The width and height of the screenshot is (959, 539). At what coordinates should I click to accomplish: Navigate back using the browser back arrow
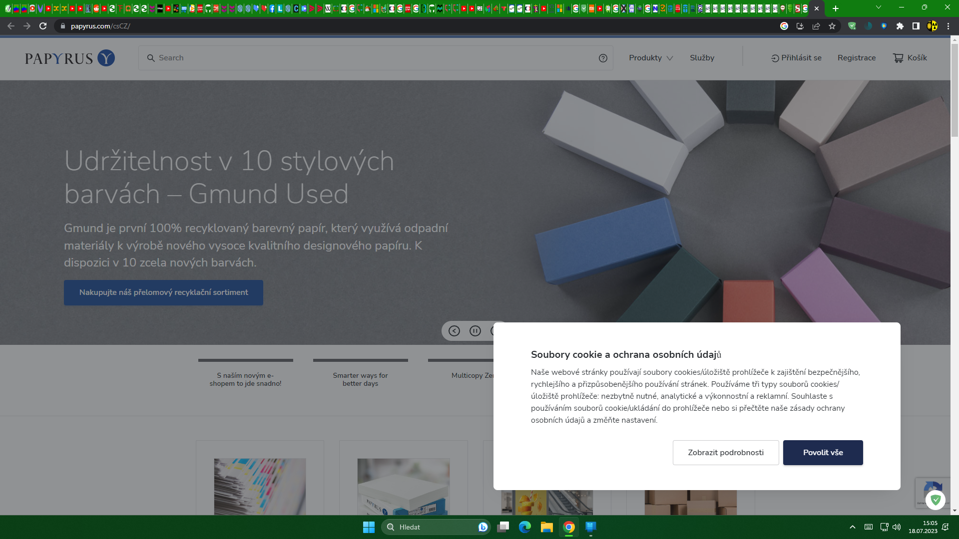(10, 26)
